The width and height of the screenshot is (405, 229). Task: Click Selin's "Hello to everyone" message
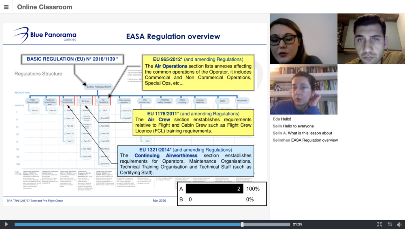(293, 126)
